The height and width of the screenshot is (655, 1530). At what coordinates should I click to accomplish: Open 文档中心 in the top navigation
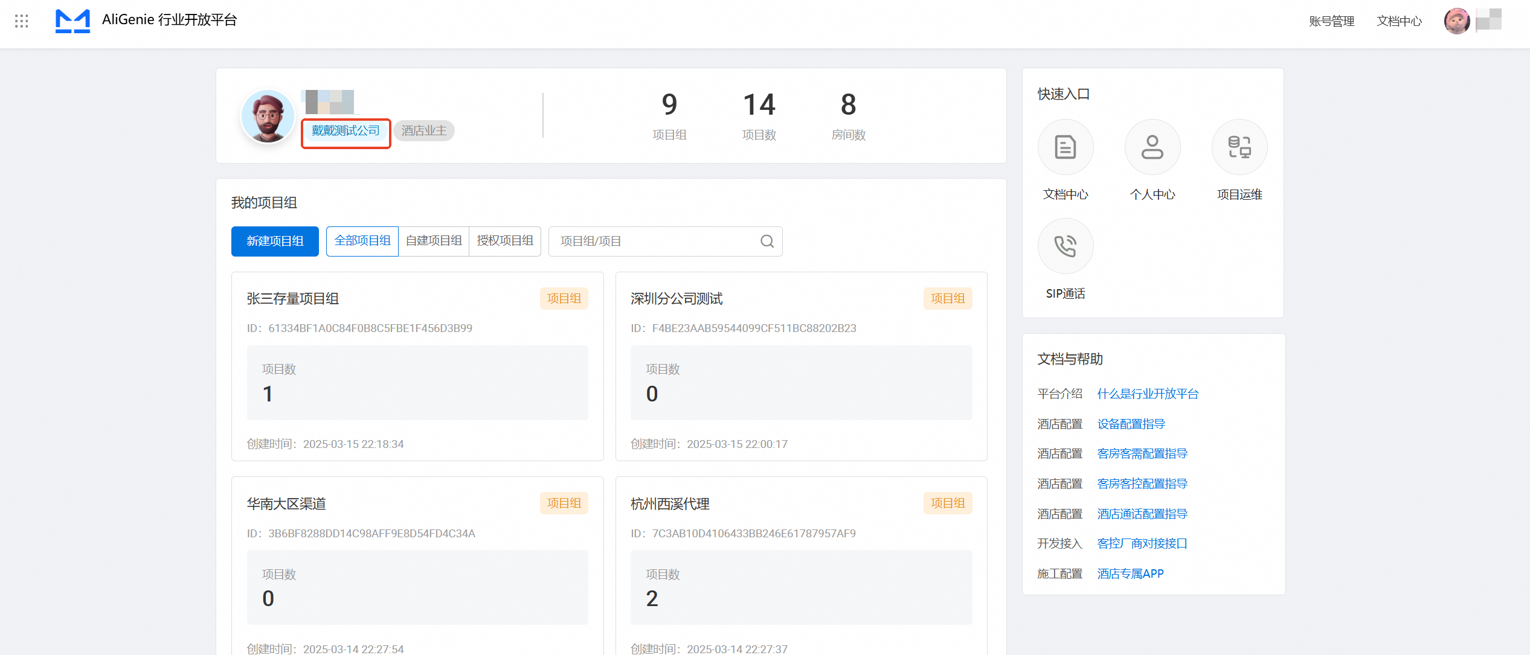[1399, 21]
